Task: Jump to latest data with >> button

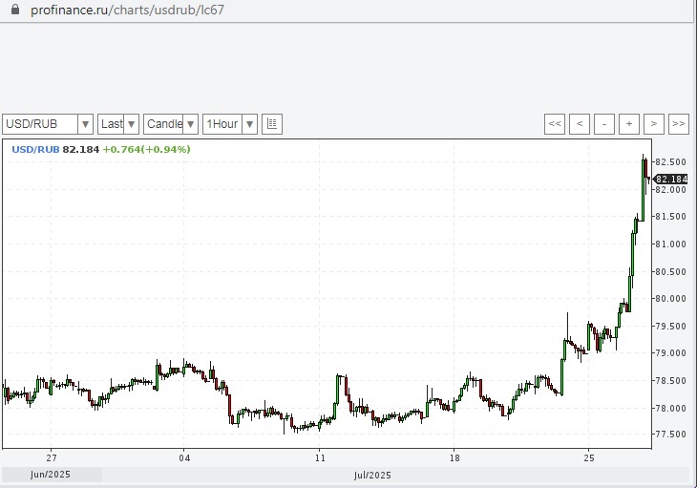Action: [x=679, y=124]
